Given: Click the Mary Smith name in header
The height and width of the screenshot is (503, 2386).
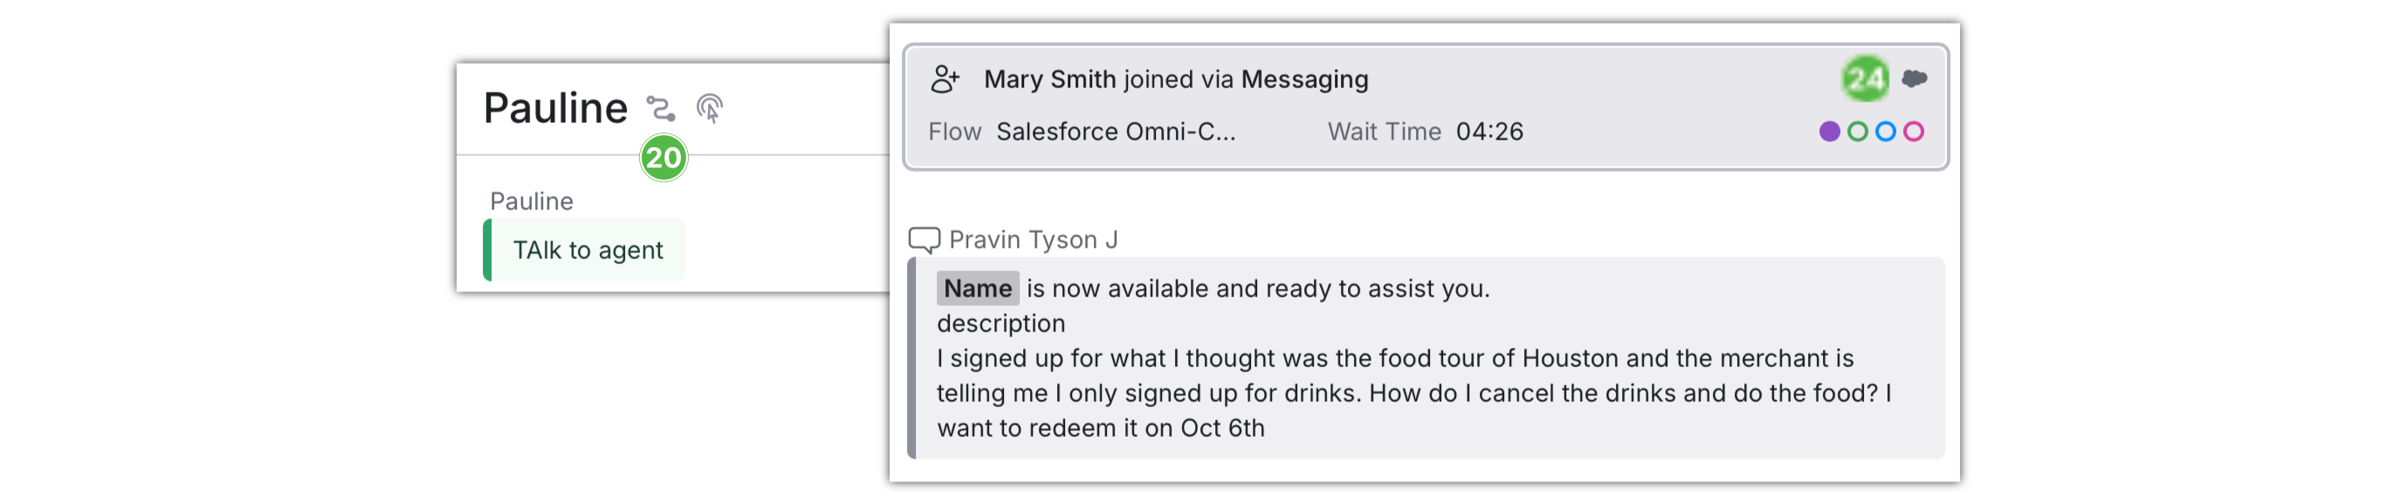Looking at the screenshot, I should click(1049, 79).
